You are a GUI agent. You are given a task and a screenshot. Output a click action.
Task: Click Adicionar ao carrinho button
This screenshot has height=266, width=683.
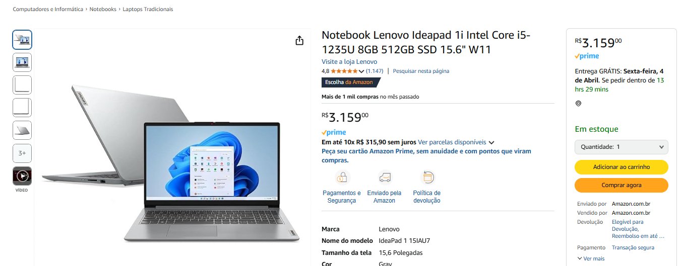(622, 167)
